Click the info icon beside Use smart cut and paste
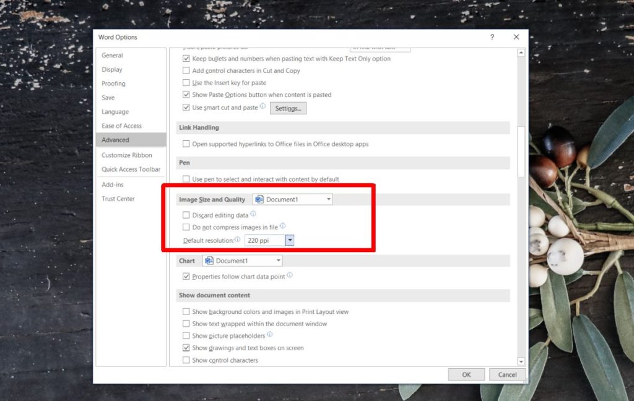 click(264, 107)
